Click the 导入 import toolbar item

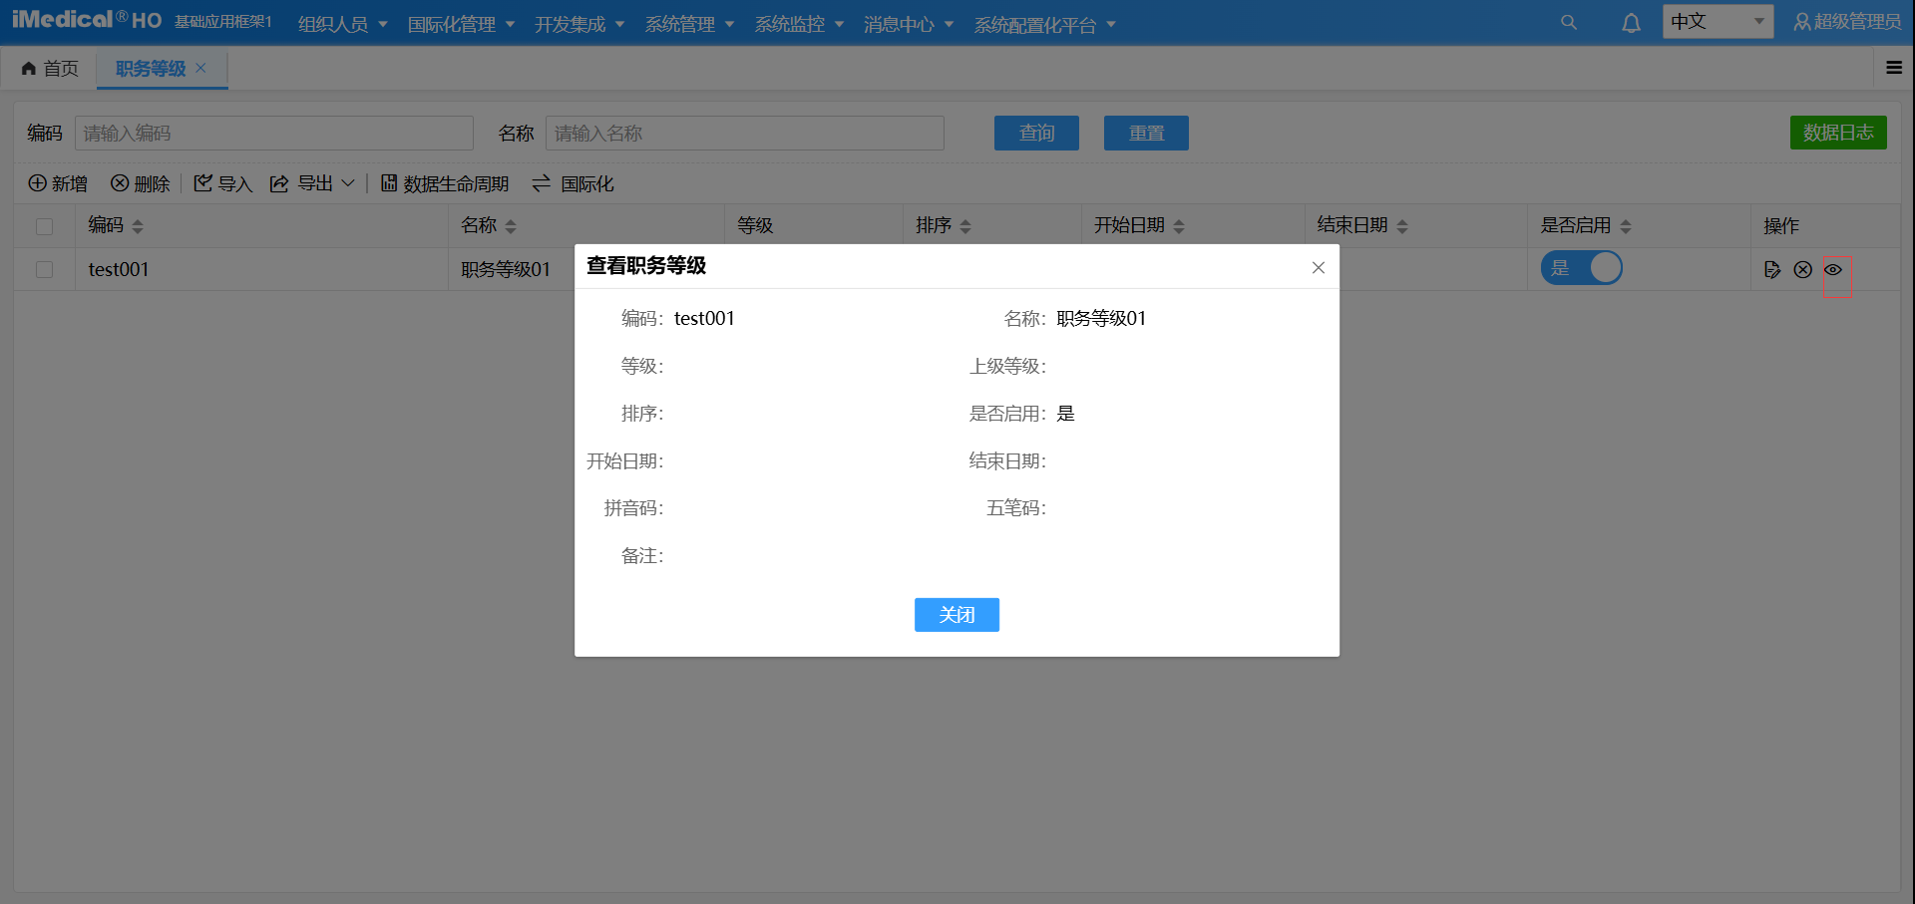click(x=222, y=183)
